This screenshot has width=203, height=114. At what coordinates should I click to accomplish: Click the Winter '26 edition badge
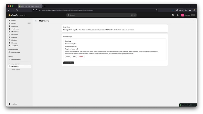point(22,15)
